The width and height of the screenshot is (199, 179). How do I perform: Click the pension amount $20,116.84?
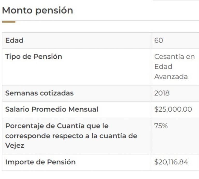pyautogui.click(x=171, y=162)
